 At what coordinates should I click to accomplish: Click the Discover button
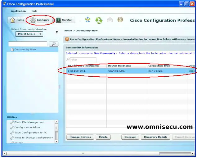click(x=130, y=137)
